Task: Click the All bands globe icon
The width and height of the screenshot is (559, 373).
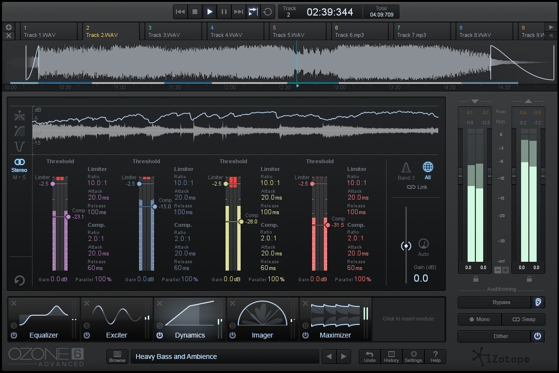Action: point(427,167)
